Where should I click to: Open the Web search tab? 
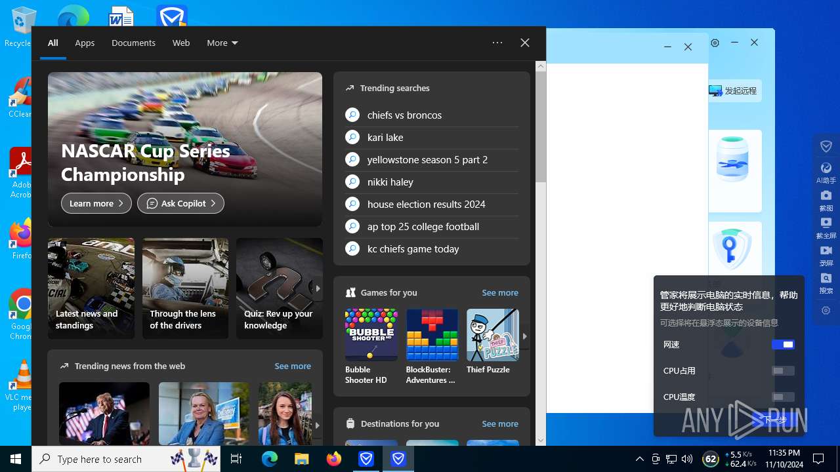pyautogui.click(x=181, y=43)
